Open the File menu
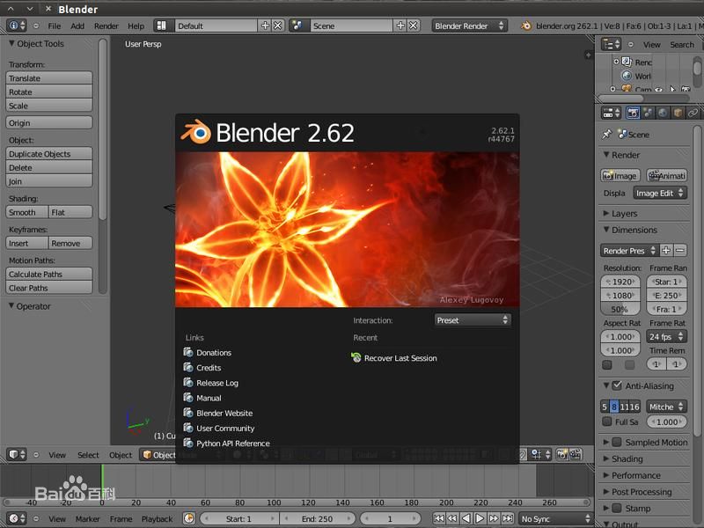Viewport: 704px width, 528px height. (x=55, y=26)
